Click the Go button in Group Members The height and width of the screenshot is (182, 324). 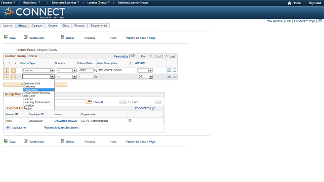[x=89, y=101]
